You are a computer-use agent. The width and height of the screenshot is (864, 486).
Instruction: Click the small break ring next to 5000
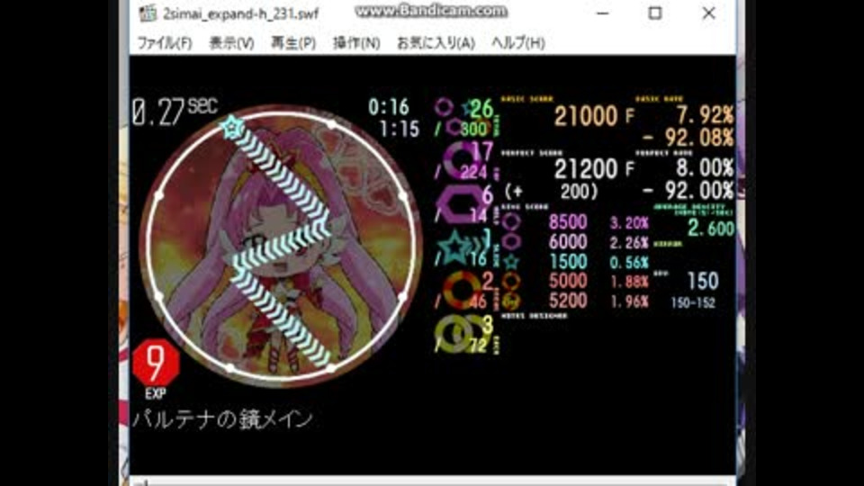point(511,281)
